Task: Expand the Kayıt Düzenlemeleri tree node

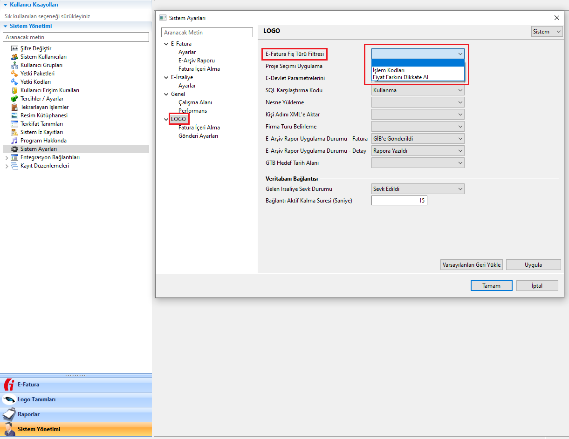Action: click(7, 166)
